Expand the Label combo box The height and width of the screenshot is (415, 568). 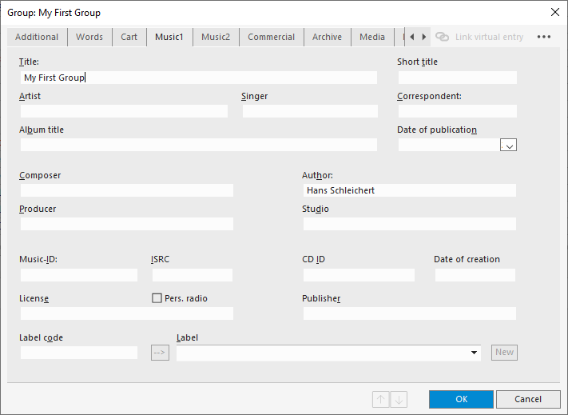click(474, 353)
